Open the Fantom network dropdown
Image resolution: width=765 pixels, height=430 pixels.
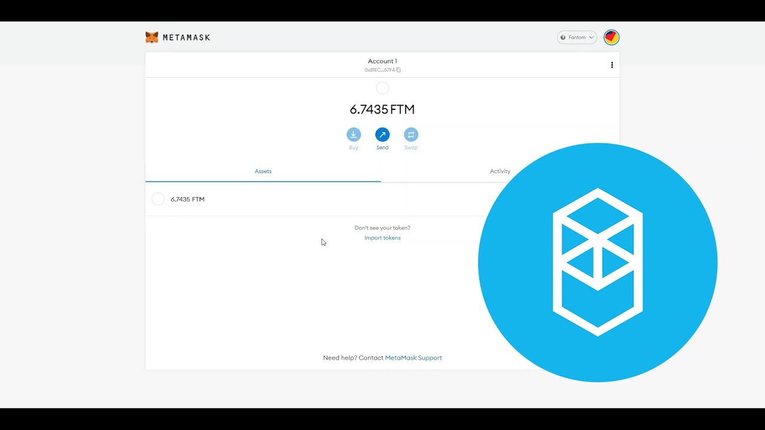[577, 38]
